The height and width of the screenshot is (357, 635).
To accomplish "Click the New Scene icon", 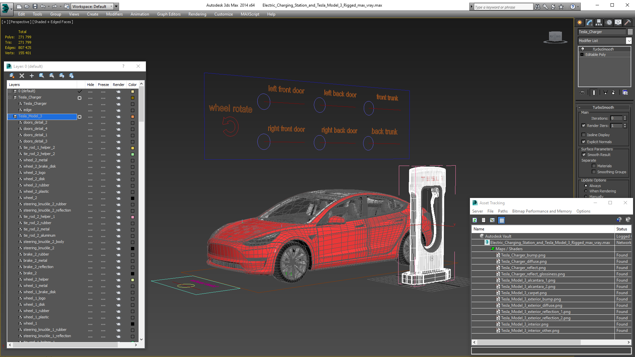I will 19,6.
